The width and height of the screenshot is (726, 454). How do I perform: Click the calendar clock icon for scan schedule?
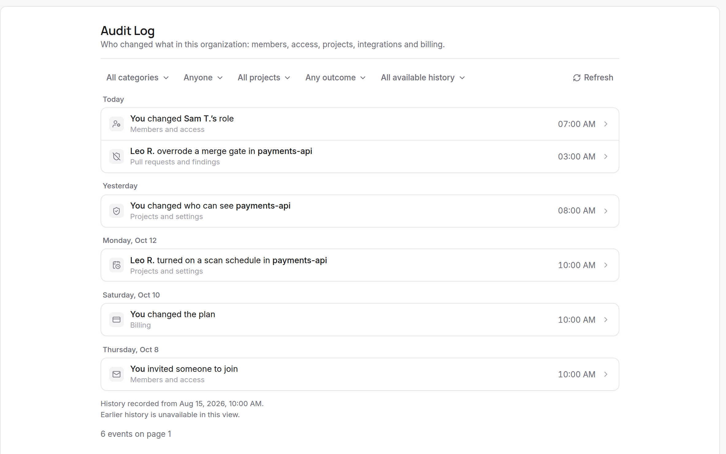[117, 265]
